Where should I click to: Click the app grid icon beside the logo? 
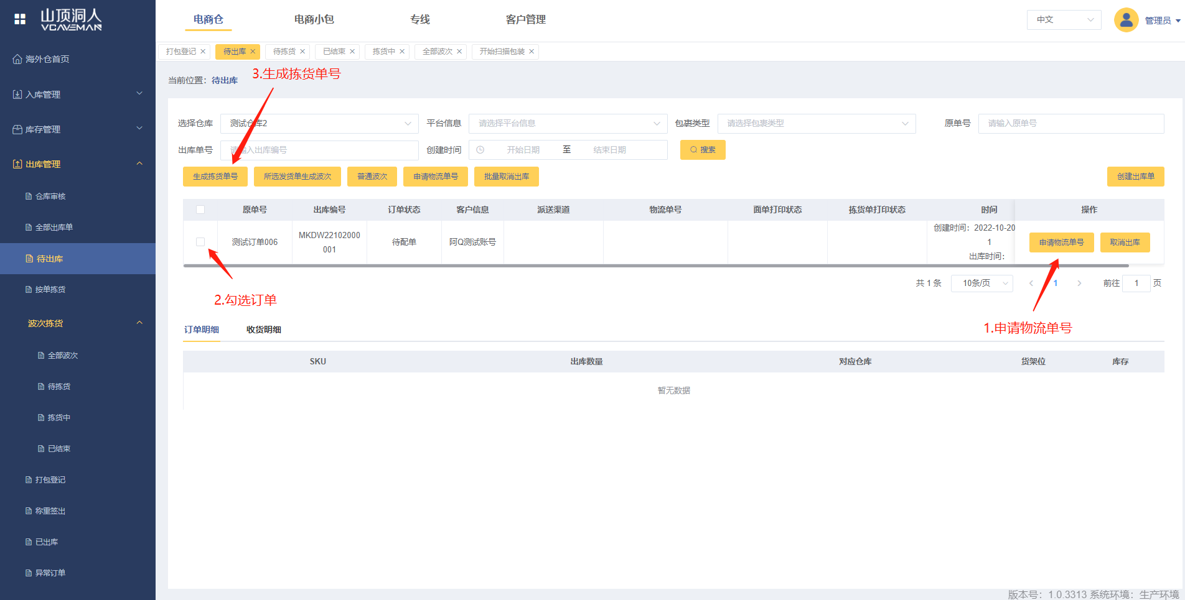pyautogui.click(x=20, y=19)
